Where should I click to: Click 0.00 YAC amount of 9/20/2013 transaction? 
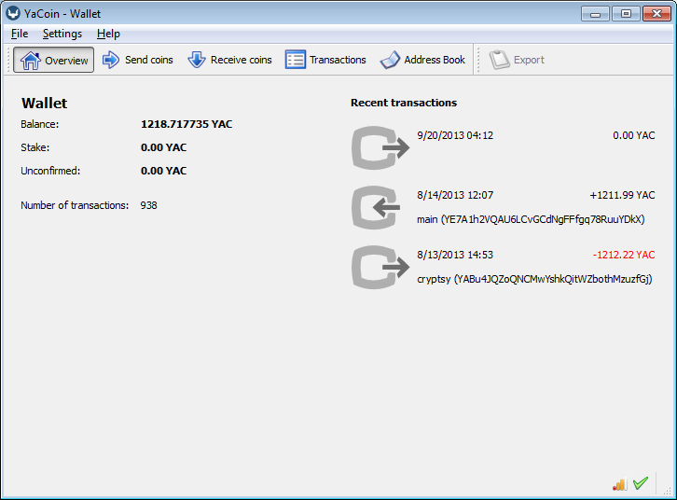[634, 135]
